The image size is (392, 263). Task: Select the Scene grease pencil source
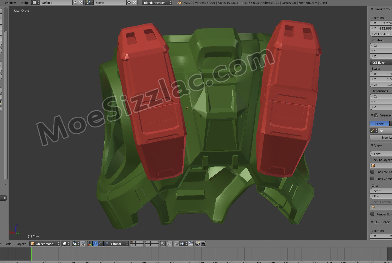point(379,124)
